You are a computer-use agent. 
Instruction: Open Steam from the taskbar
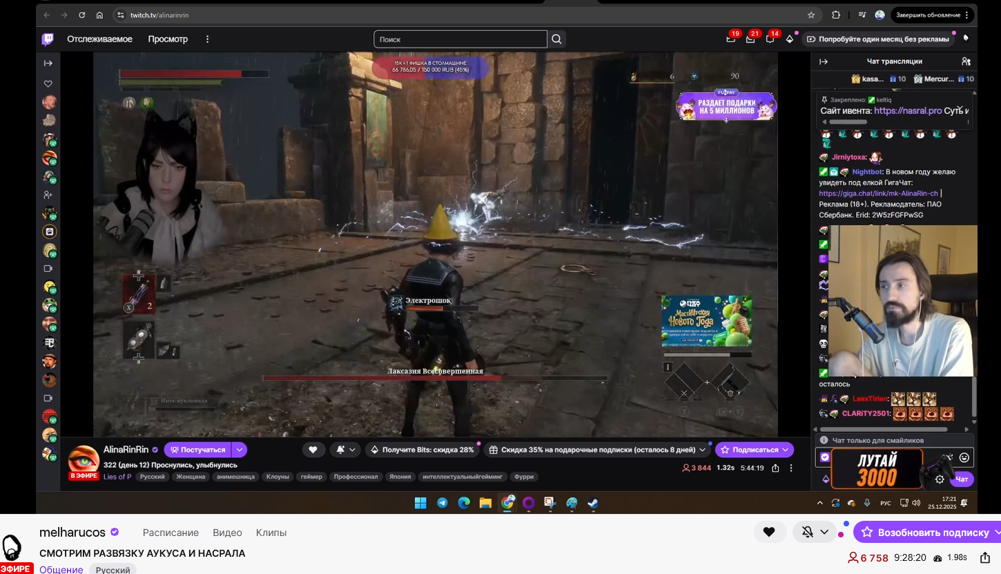pos(593,503)
